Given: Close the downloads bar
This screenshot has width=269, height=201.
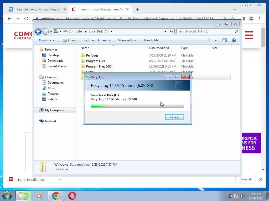Looking at the screenshot, I should pyautogui.click(x=260, y=179).
